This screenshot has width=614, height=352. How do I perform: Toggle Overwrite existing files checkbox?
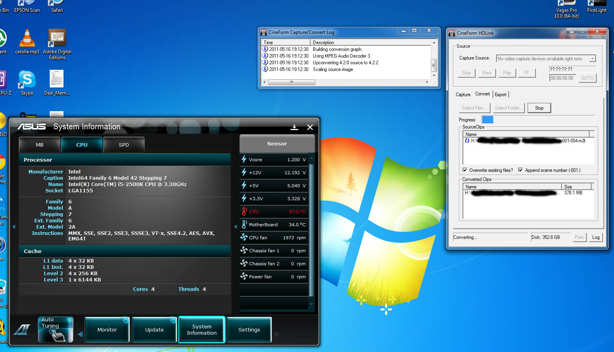click(465, 170)
